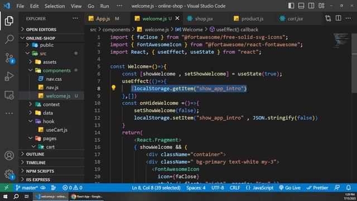Click the feedback icon in status bar
The width and height of the screenshot is (357, 201).
(337, 188)
